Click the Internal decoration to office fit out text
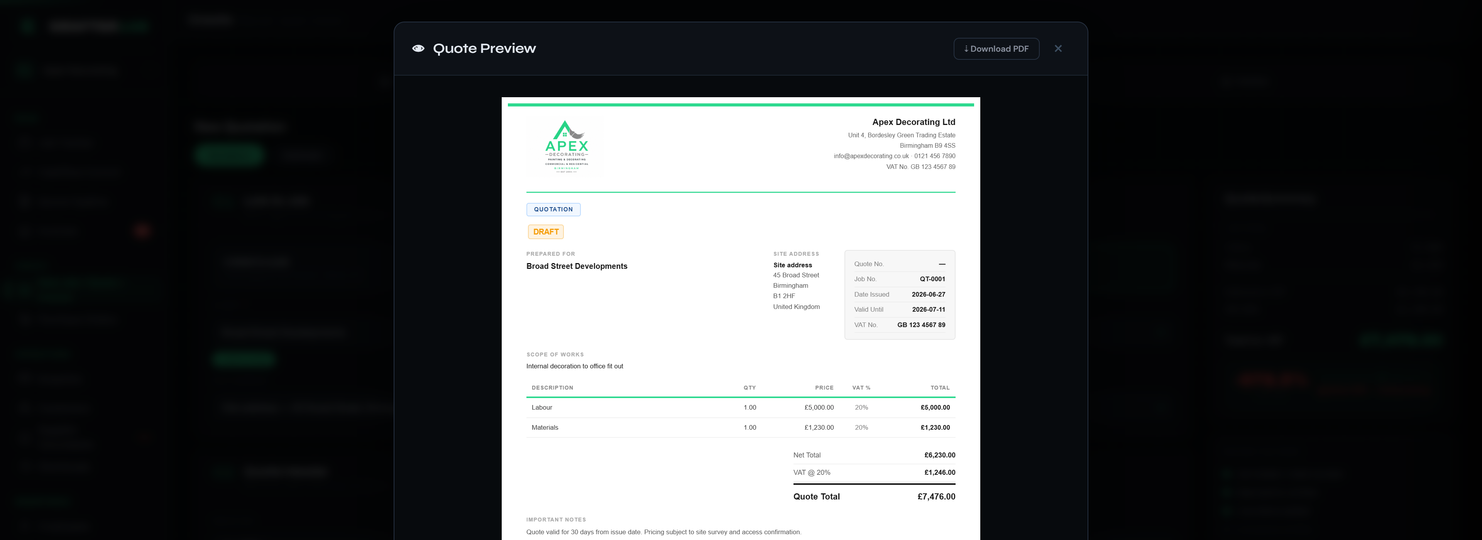This screenshot has width=1482, height=540. tap(574, 366)
